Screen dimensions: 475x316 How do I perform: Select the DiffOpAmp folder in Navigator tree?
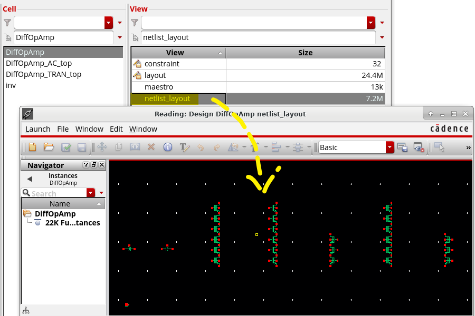tap(55, 214)
